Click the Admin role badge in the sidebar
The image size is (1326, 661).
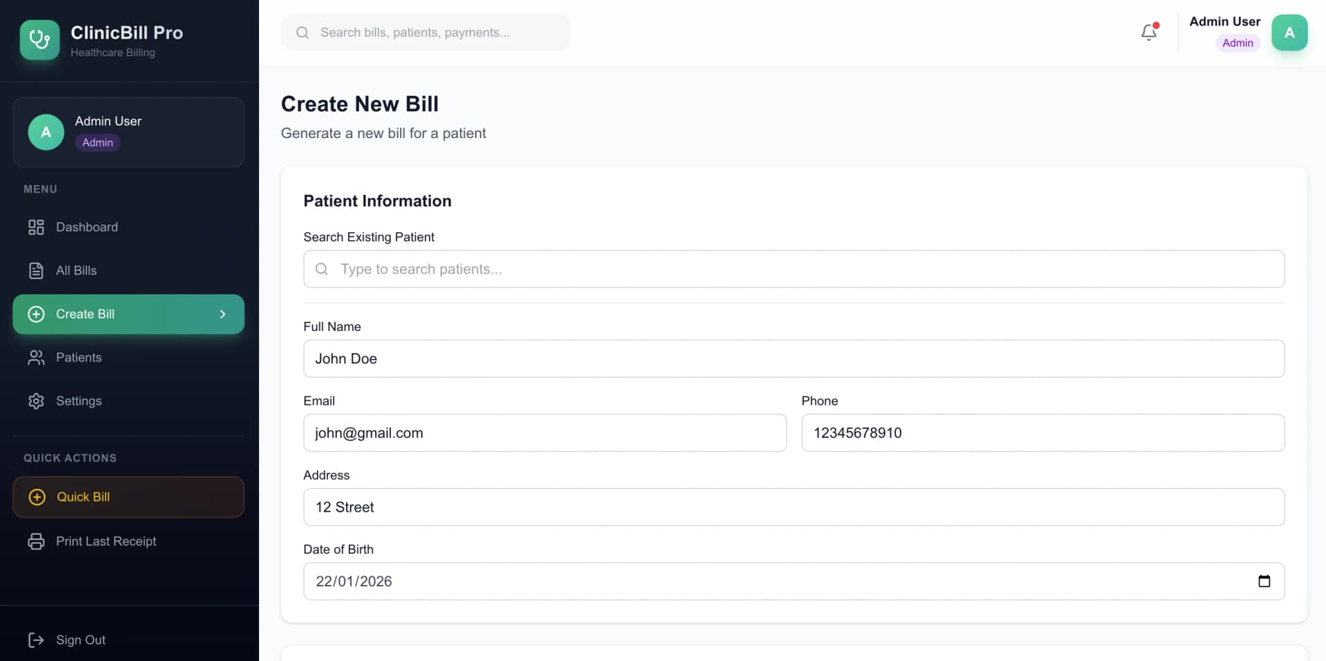(97, 142)
